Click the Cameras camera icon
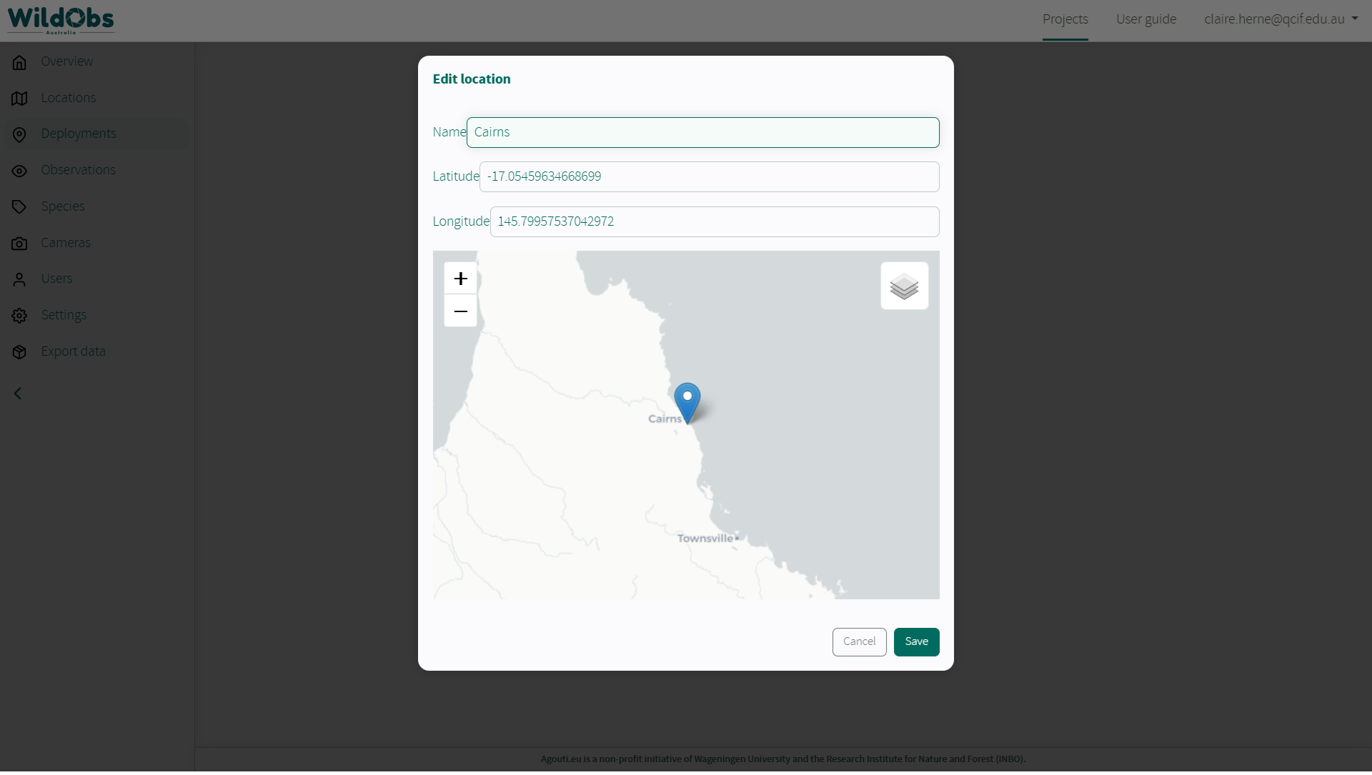This screenshot has height=775, width=1372. click(19, 244)
